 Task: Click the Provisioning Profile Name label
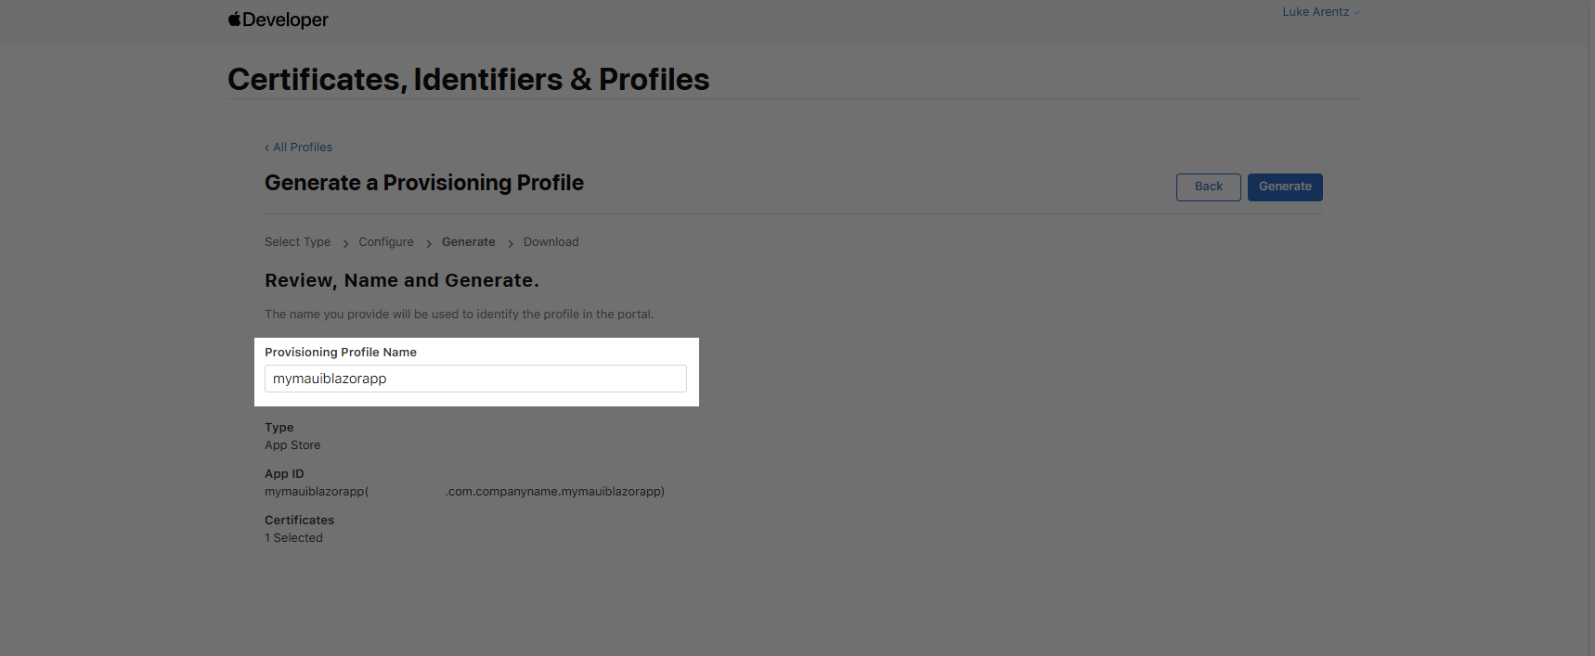click(341, 353)
